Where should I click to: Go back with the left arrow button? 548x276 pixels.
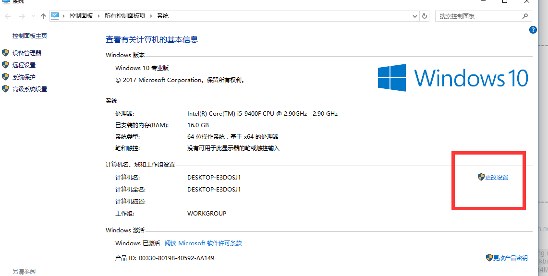[x=8, y=16]
